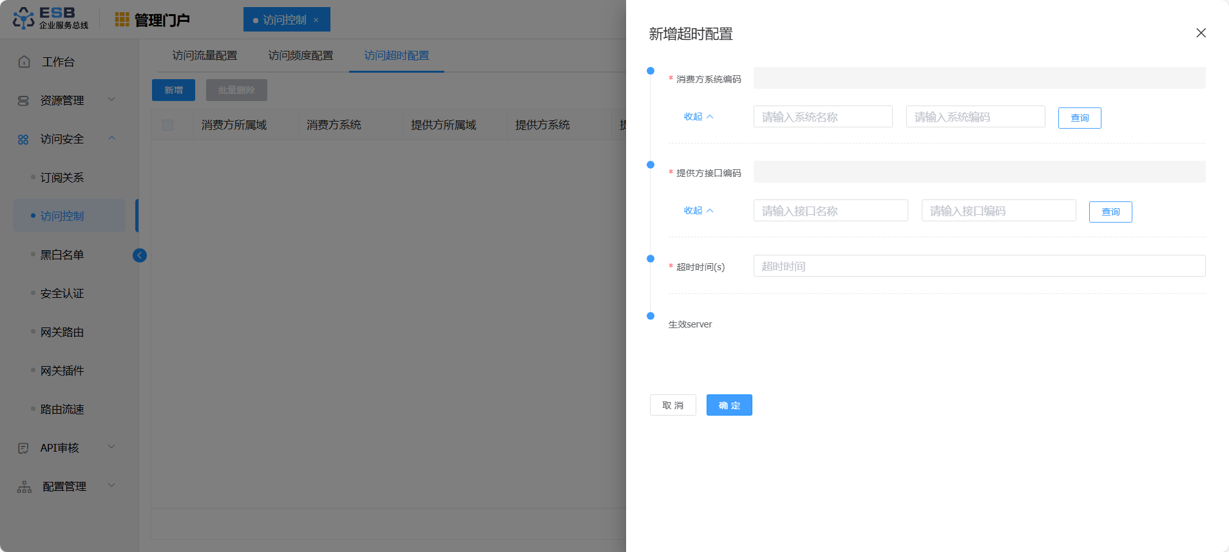Collapse the consumer system search section 收起
This screenshot has width=1229, height=552.
point(698,116)
